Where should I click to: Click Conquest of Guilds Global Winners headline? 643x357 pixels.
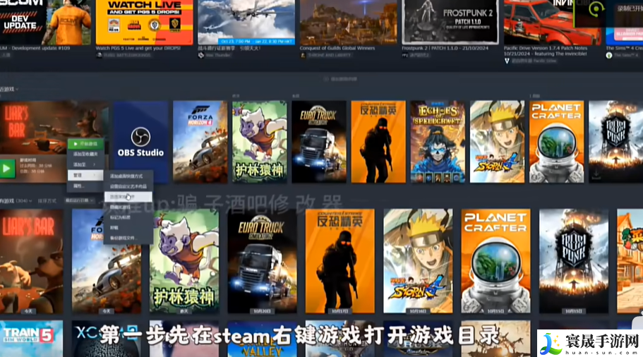point(337,48)
